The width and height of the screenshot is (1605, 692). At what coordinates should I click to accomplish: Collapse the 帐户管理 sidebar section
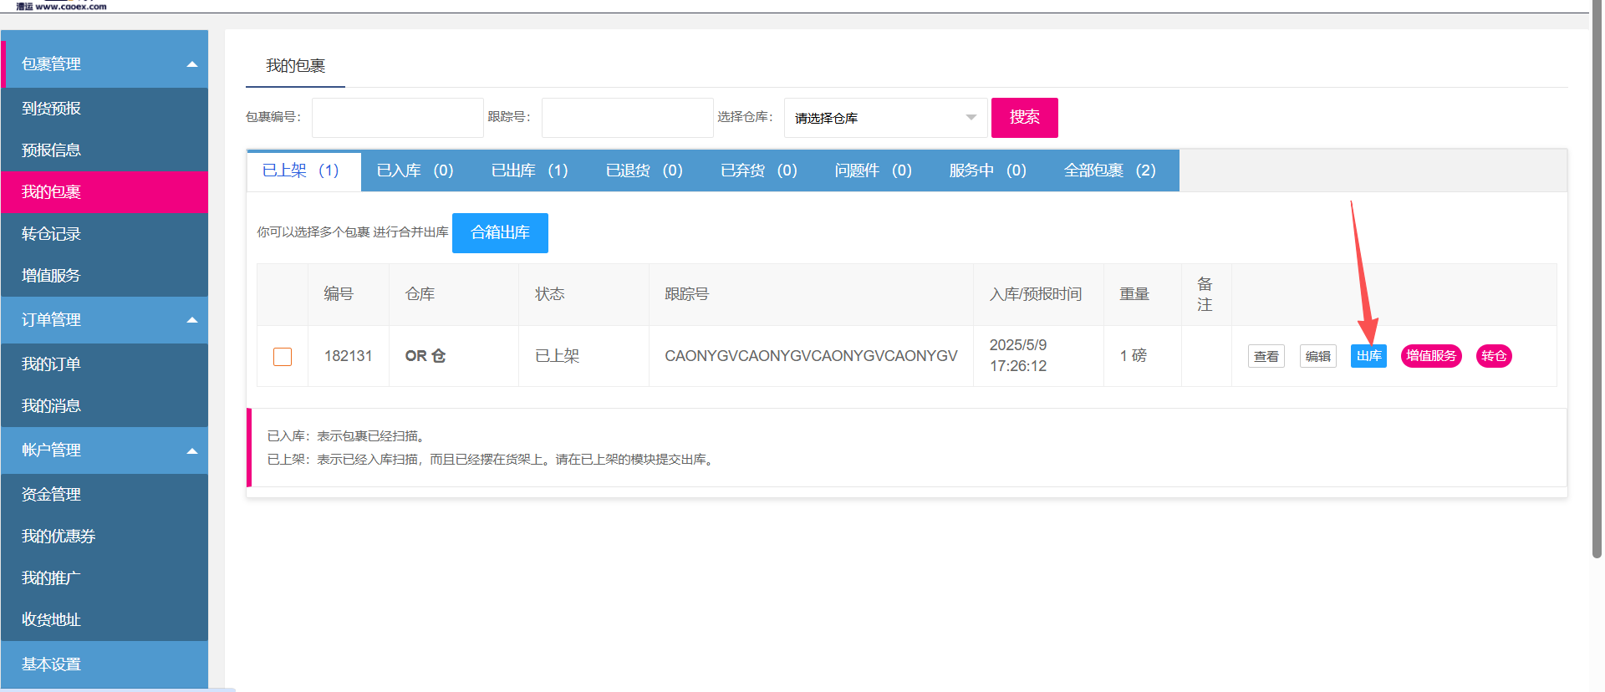(191, 451)
